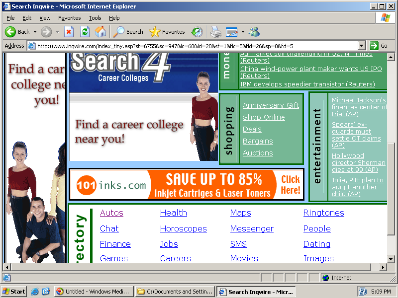Viewport: 398px width, 298px height.
Task: Click the Edit page toolbar icon
Action: [x=231, y=32]
